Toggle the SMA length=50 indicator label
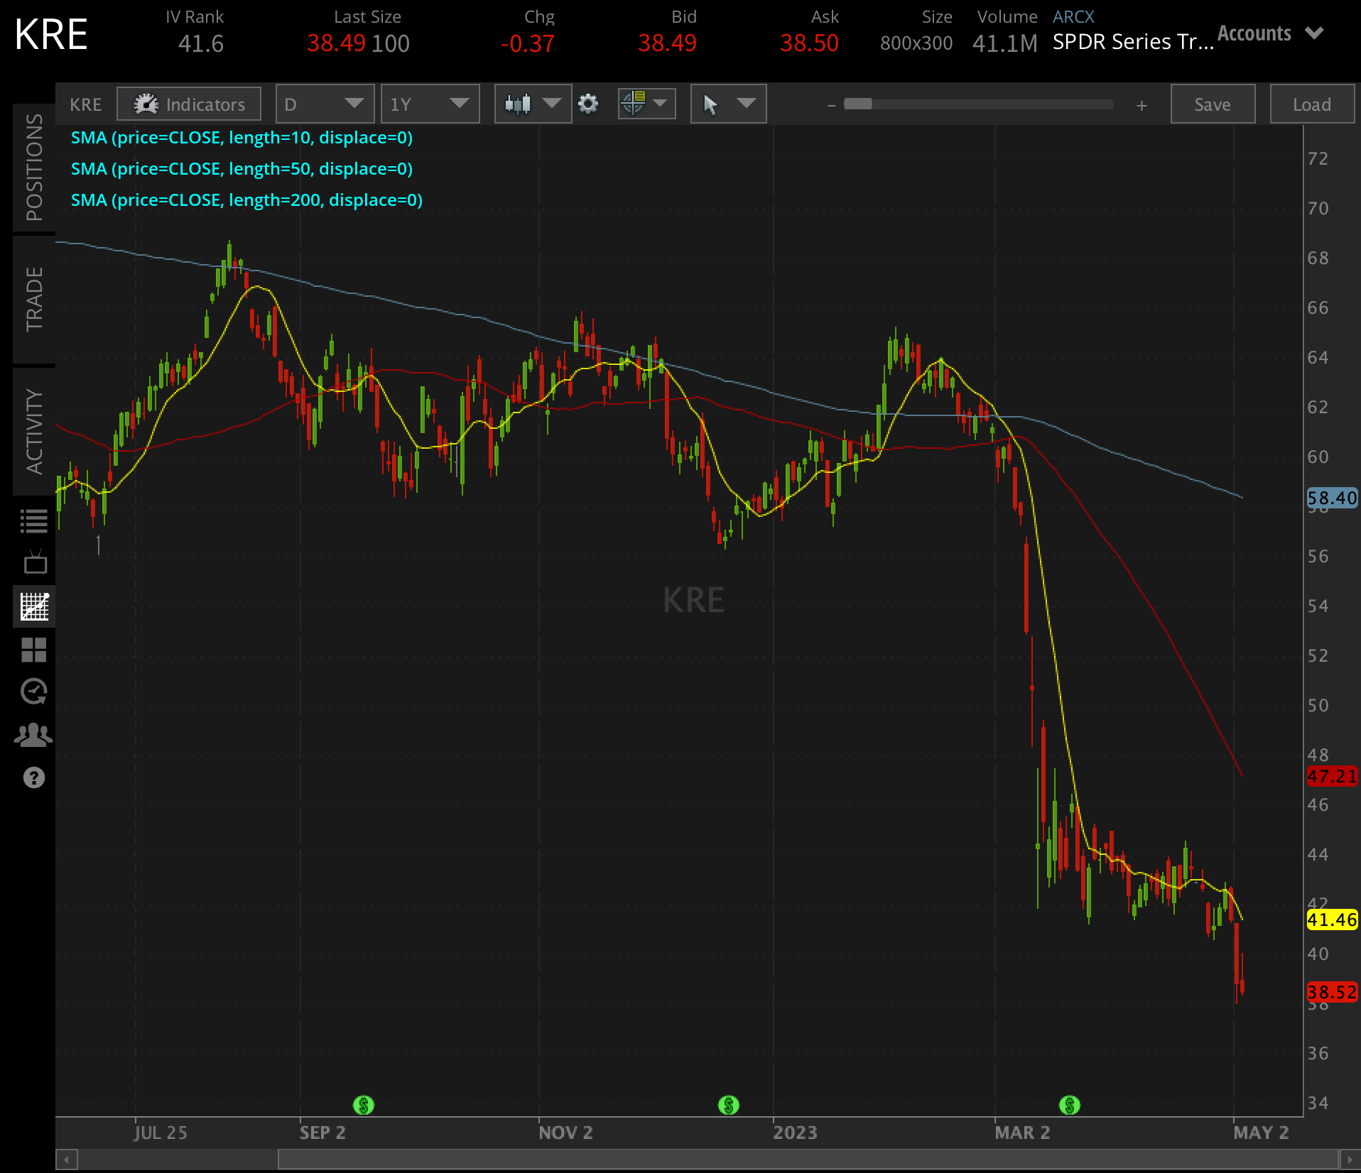This screenshot has height=1173, width=1361. coord(243,169)
